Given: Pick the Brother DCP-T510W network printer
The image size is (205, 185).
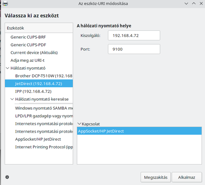Looking at the screenshot, I should (39, 76).
